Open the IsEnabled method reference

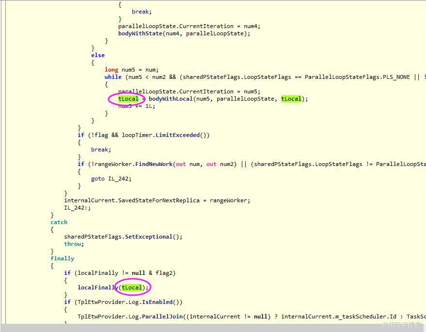[157, 302]
